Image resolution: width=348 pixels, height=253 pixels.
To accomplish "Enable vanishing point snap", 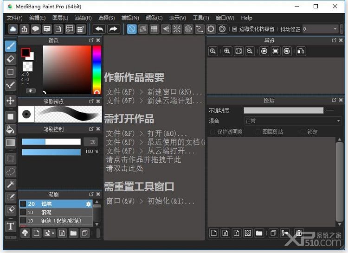I will (x=166, y=29).
